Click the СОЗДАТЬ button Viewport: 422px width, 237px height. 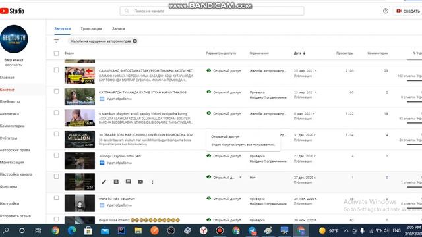coord(408,11)
